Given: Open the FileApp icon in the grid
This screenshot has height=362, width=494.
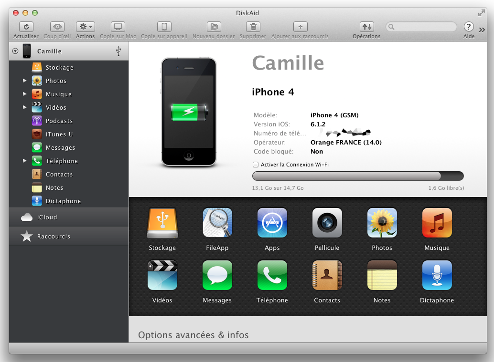Looking at the screenshot, I should pos(217,223).
